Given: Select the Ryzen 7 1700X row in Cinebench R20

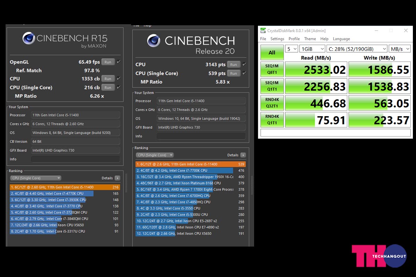Looking at the screenshot, I should [191, 190].
